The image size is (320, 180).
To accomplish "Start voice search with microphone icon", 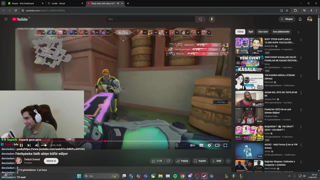I will click(212, 19).
